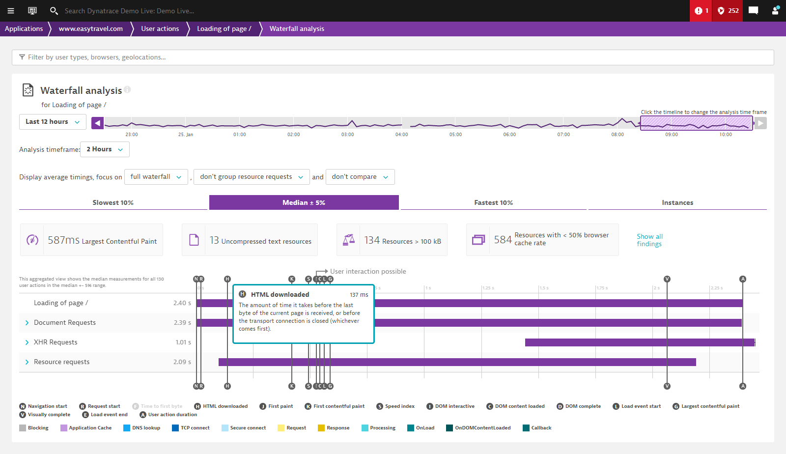Open the dashboards monitor icon

[32, 11]
